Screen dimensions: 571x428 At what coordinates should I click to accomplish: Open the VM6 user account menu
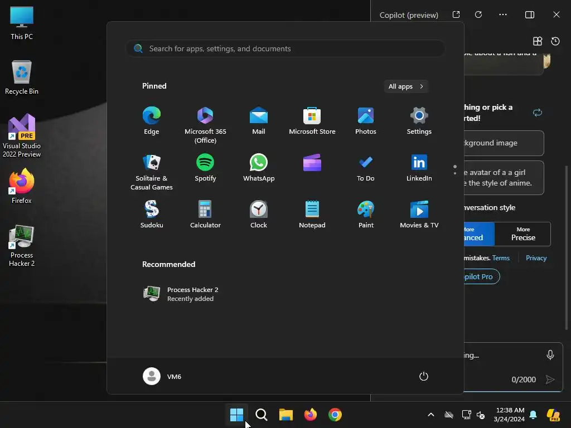point(162,376)
